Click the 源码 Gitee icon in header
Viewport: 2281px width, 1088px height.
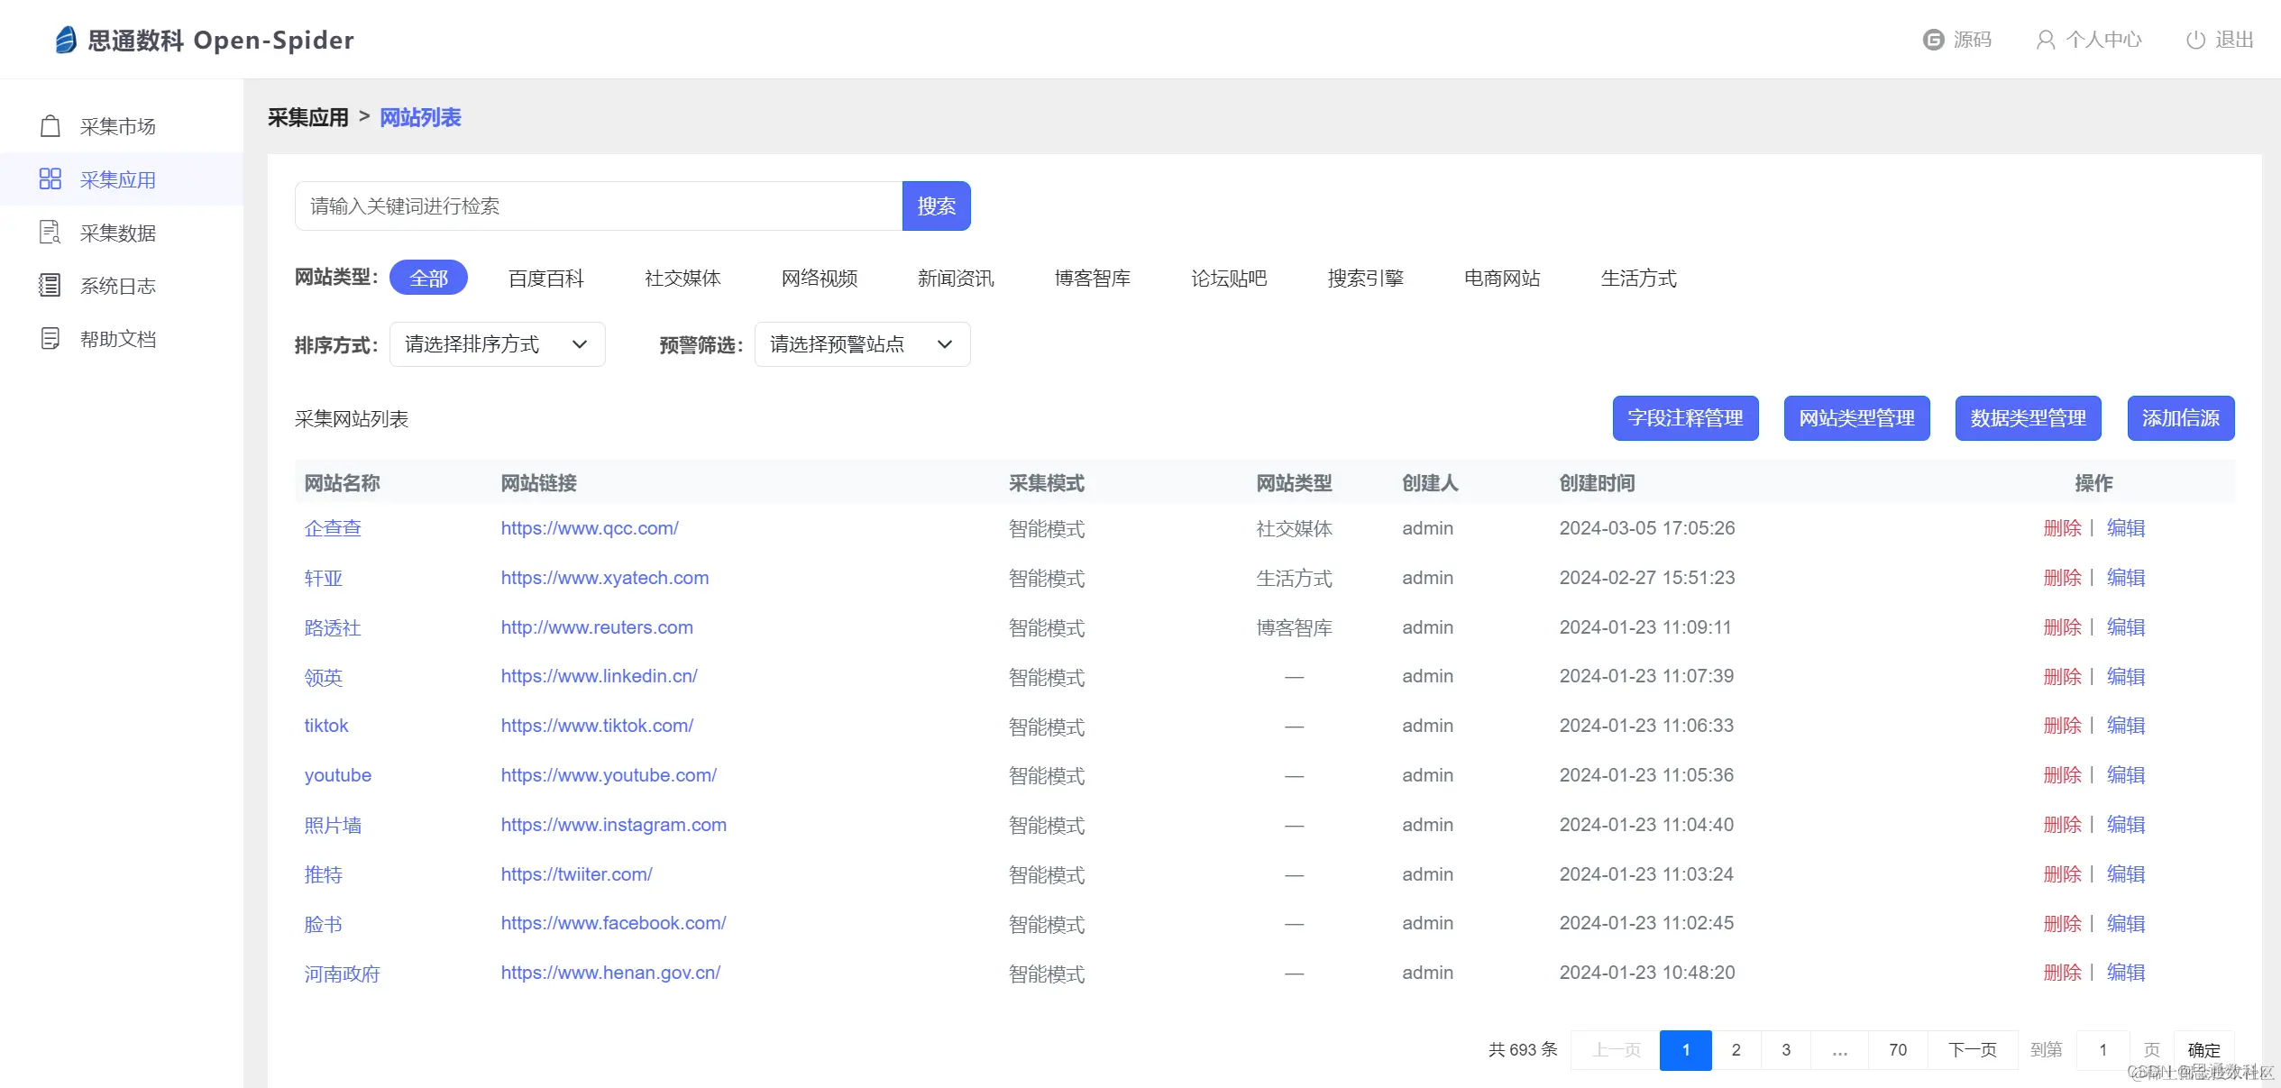[1933, 40]
